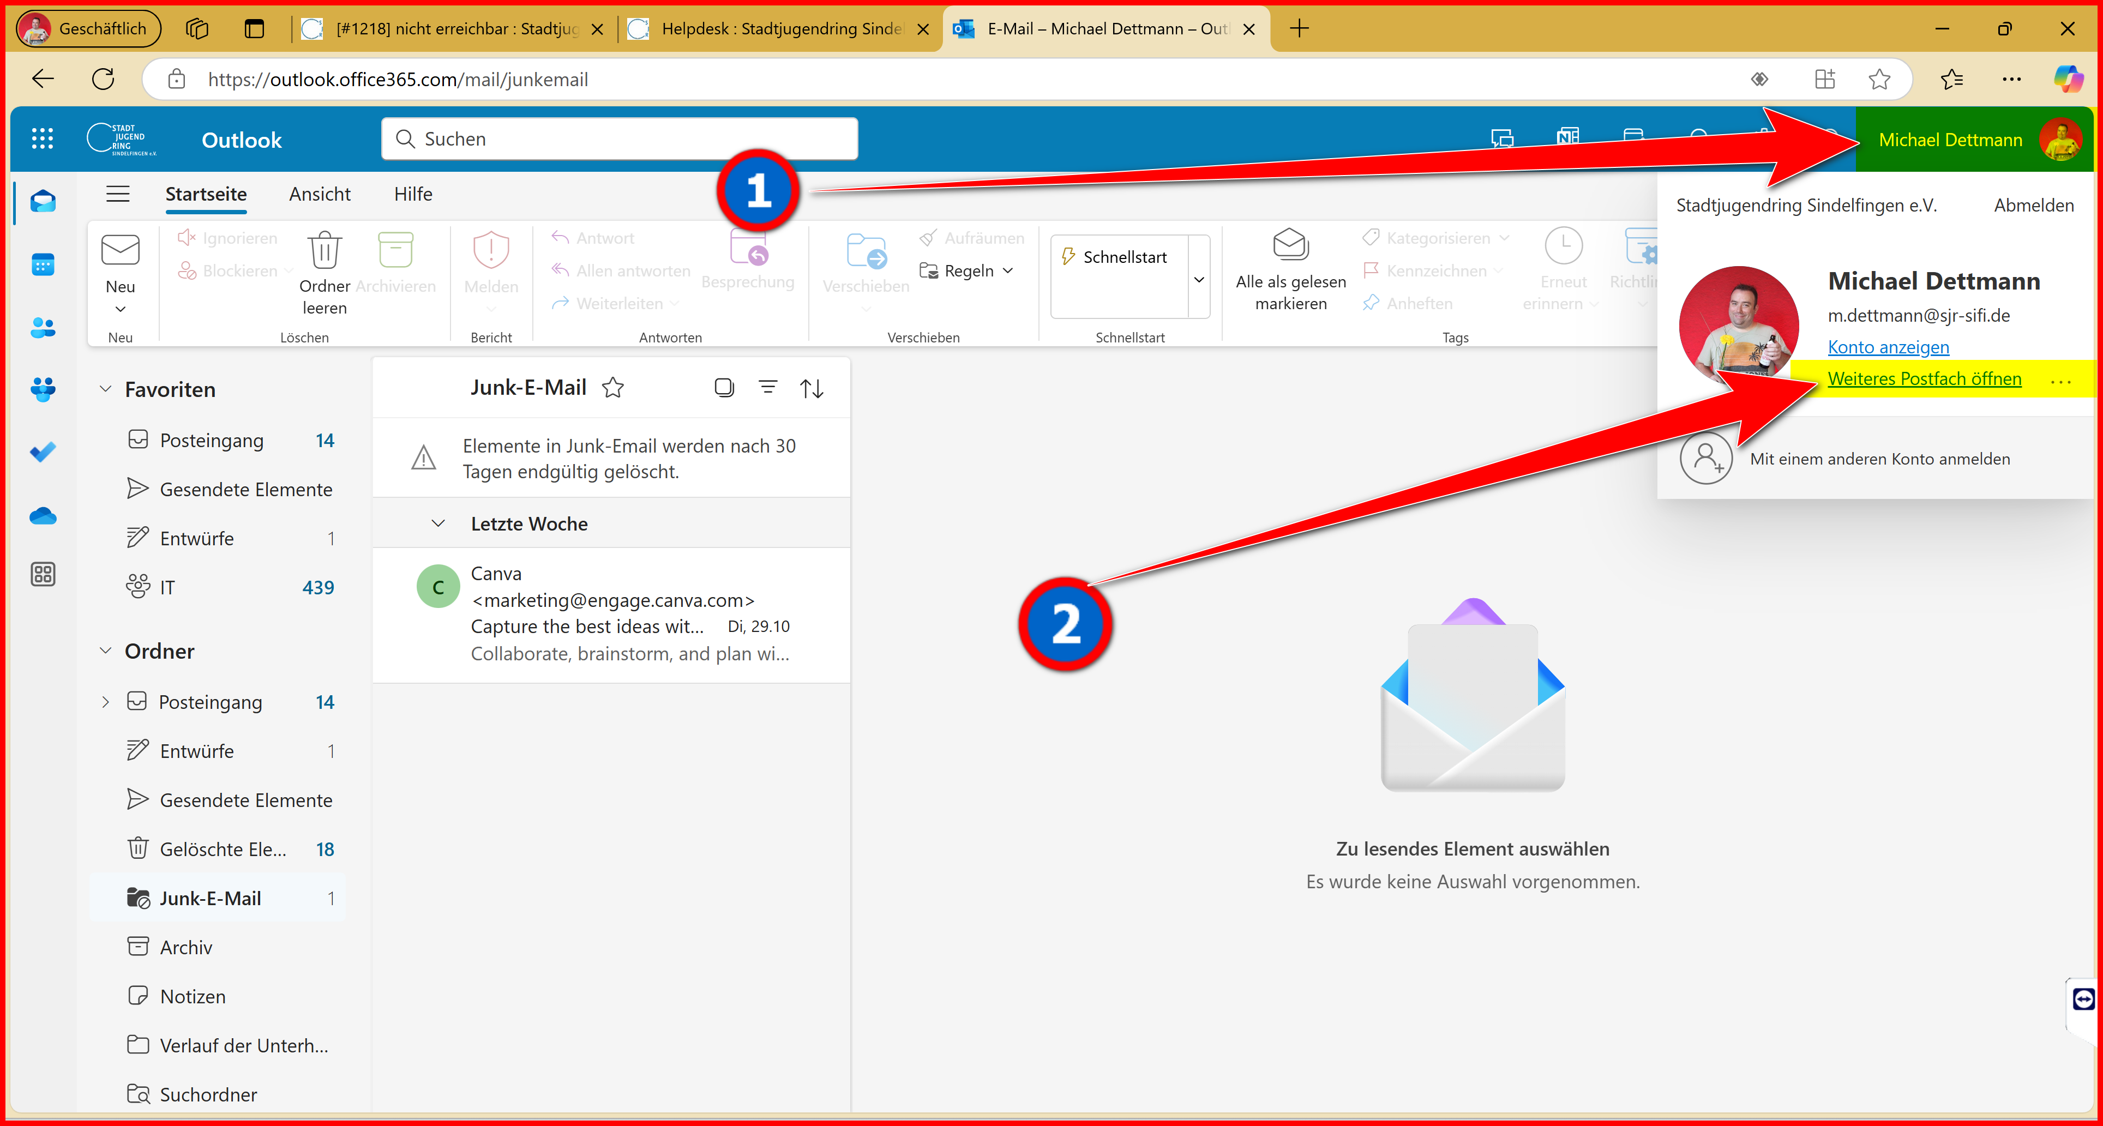Open the People contacts icon in sidebar

point(43,328)
